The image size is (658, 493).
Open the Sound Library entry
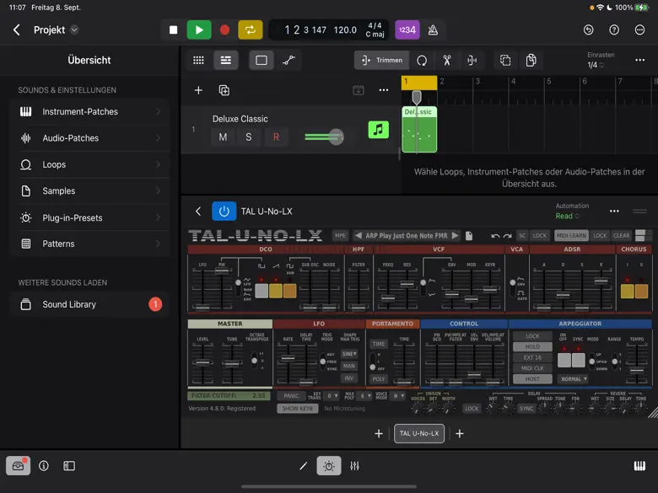89,304
